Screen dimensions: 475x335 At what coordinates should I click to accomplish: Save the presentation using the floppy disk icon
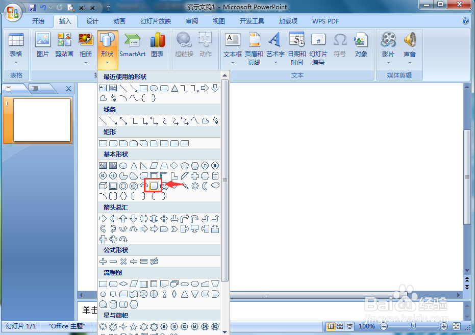(x=32, y=7)
